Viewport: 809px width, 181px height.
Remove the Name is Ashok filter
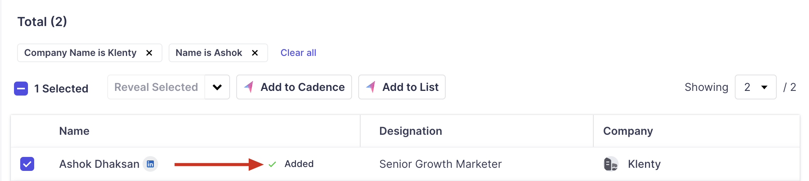255,53
